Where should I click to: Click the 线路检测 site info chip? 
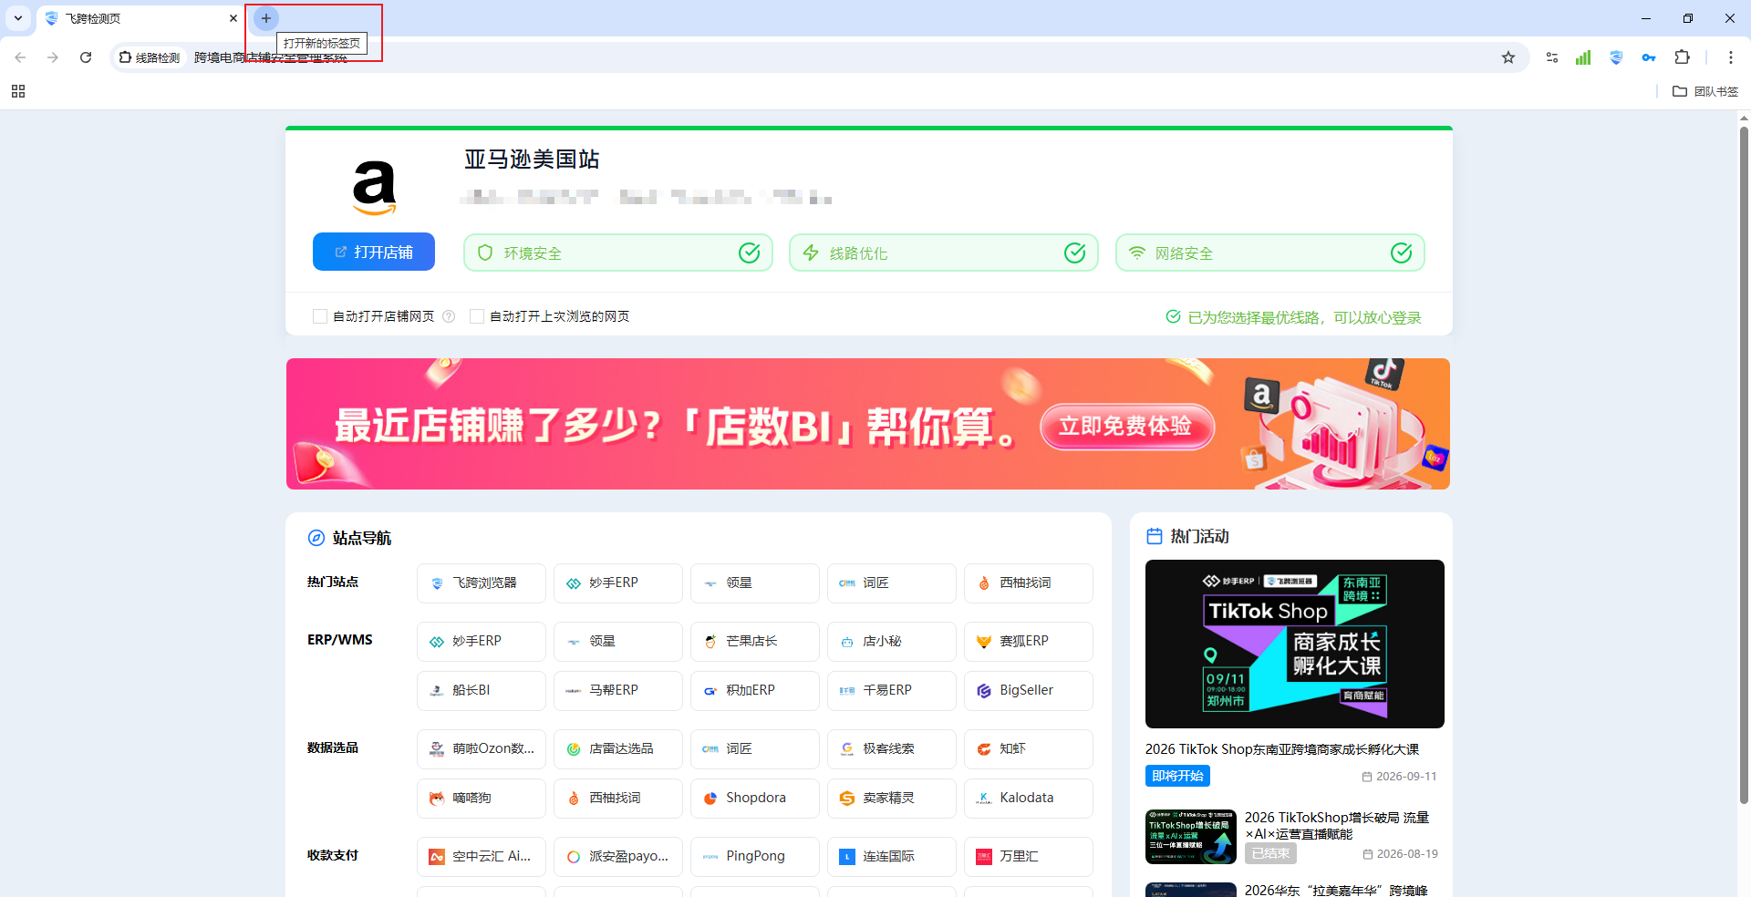[x=150, y=57]
